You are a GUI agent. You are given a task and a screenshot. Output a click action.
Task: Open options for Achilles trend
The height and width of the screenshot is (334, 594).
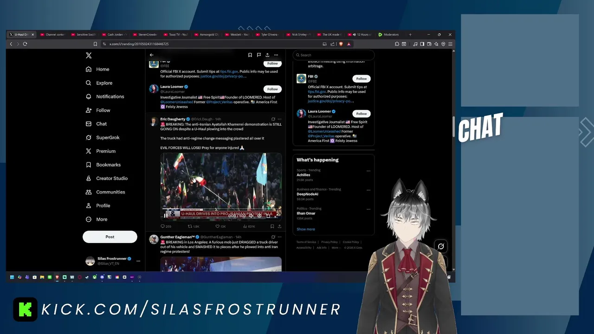point(368,171)
